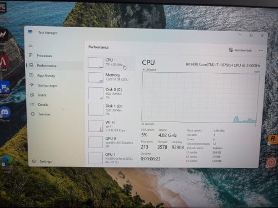278x208 pixels.
Task: Click the 213 processes value
Action: (145, 147)
